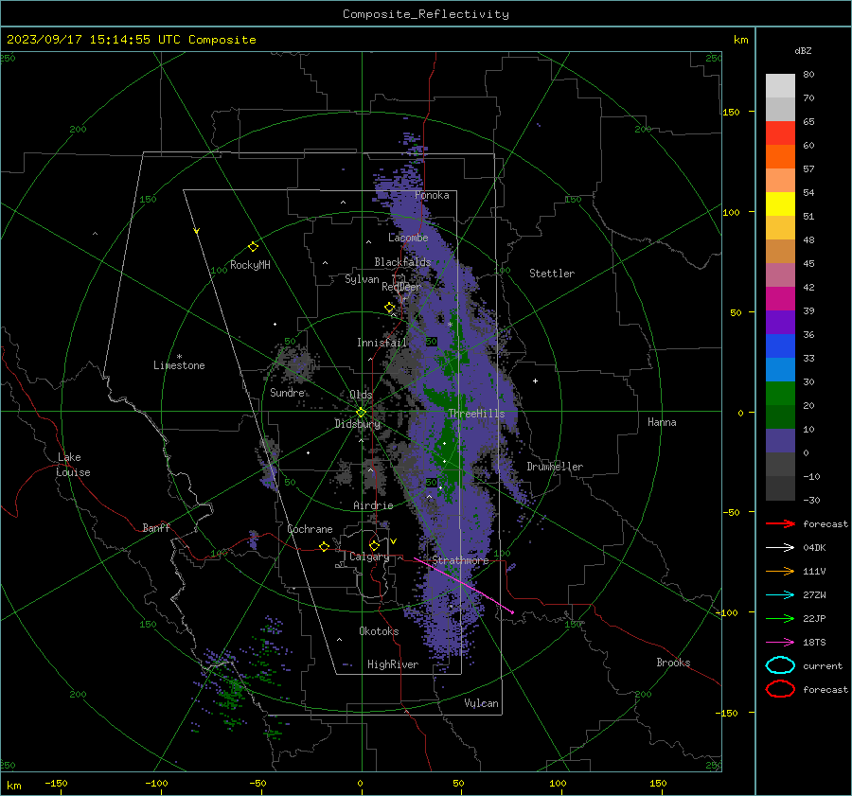This screenshot has height=796, width=852.
Task: Click the Lake Louise label
Action: (73, 465)
